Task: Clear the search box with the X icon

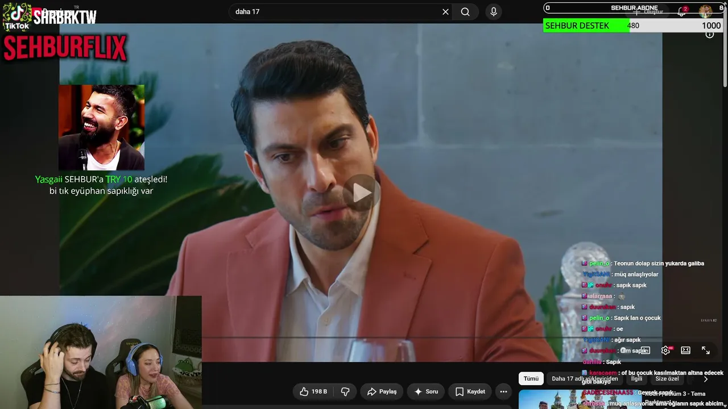Action: tap(445, 12)
